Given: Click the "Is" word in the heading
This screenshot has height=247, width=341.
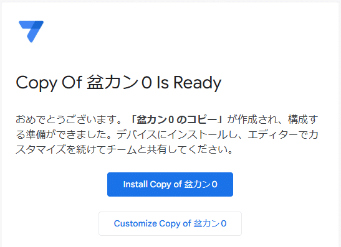Looking at the screenshot, I should click(x=163, y=83).
